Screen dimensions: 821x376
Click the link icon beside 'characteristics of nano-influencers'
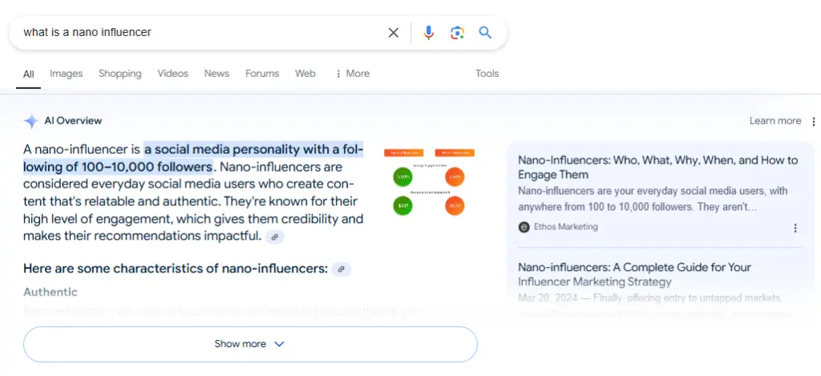coord(341,269)
